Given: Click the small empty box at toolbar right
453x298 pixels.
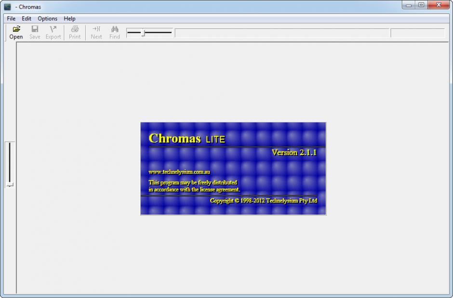Looking at the screenshot, I should pyautogui.click(x=417, y=33).
